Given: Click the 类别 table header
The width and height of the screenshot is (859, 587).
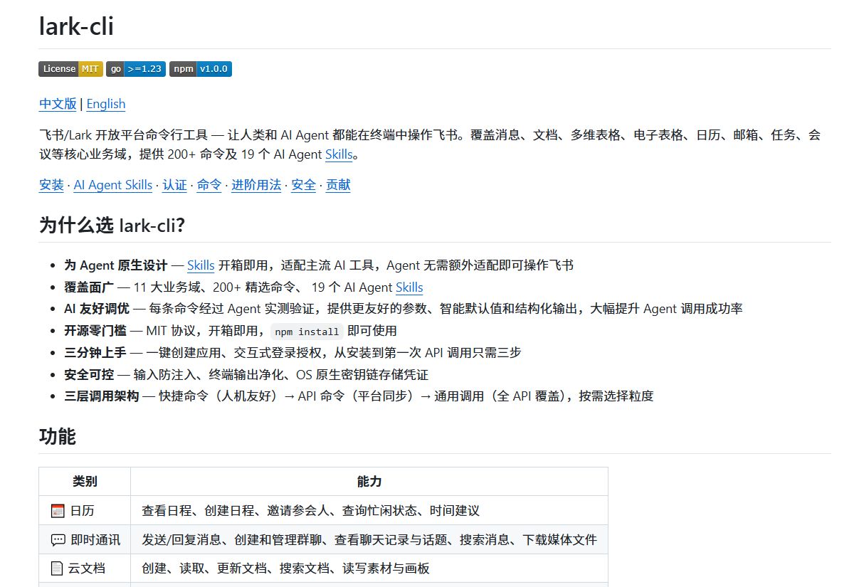Looking at the screenshot, I should pos(85,482).
